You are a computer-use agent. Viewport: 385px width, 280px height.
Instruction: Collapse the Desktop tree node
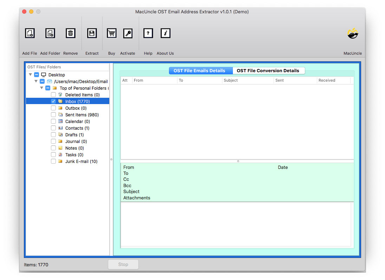[31, 75]
